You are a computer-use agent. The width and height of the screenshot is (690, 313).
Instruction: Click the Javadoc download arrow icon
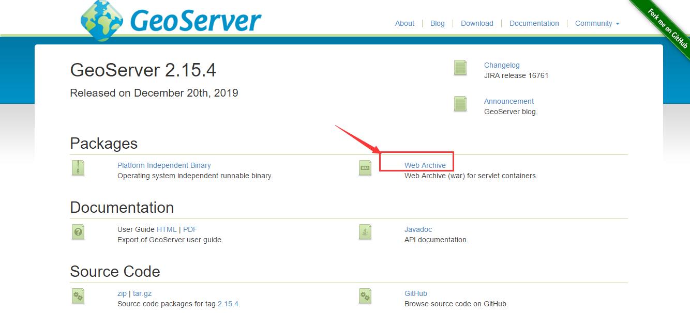click(365, 232)
